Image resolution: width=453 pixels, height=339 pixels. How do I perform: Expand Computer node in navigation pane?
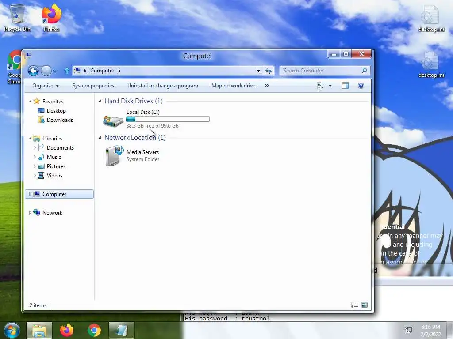[30, 194]
